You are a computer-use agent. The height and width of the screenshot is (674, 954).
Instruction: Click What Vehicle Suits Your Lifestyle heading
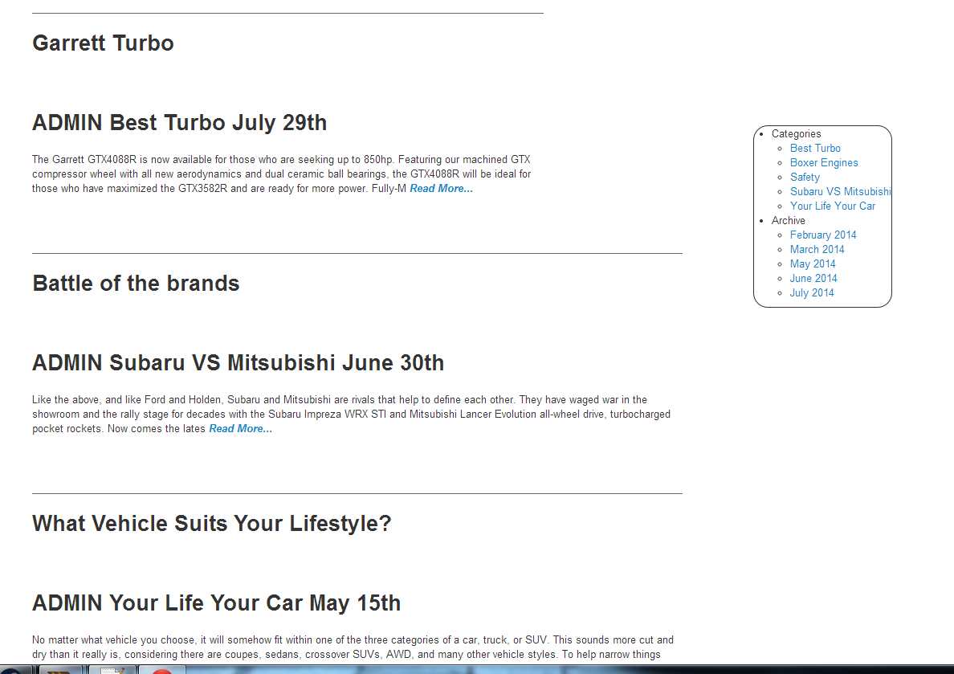click(x=212, y=524)
